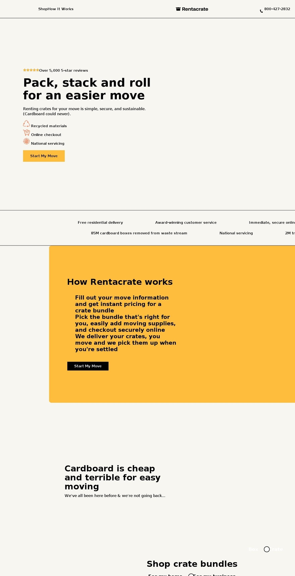
Task: Click black Start My Move button
Action: click(x=88, y=366)
